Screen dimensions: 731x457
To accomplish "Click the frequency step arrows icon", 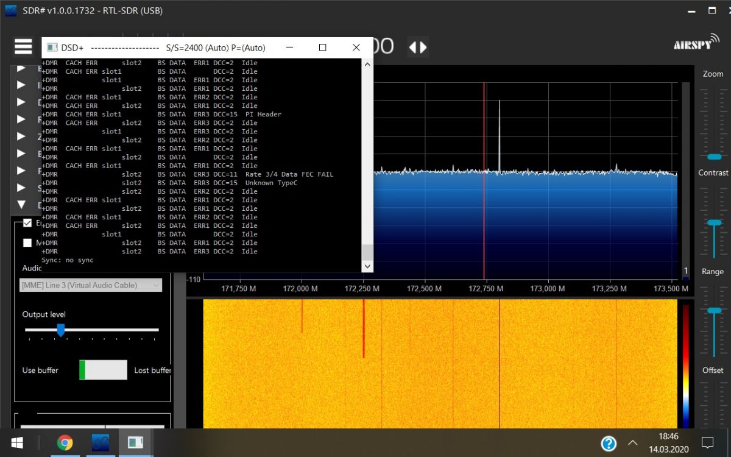I will (418, 47).
